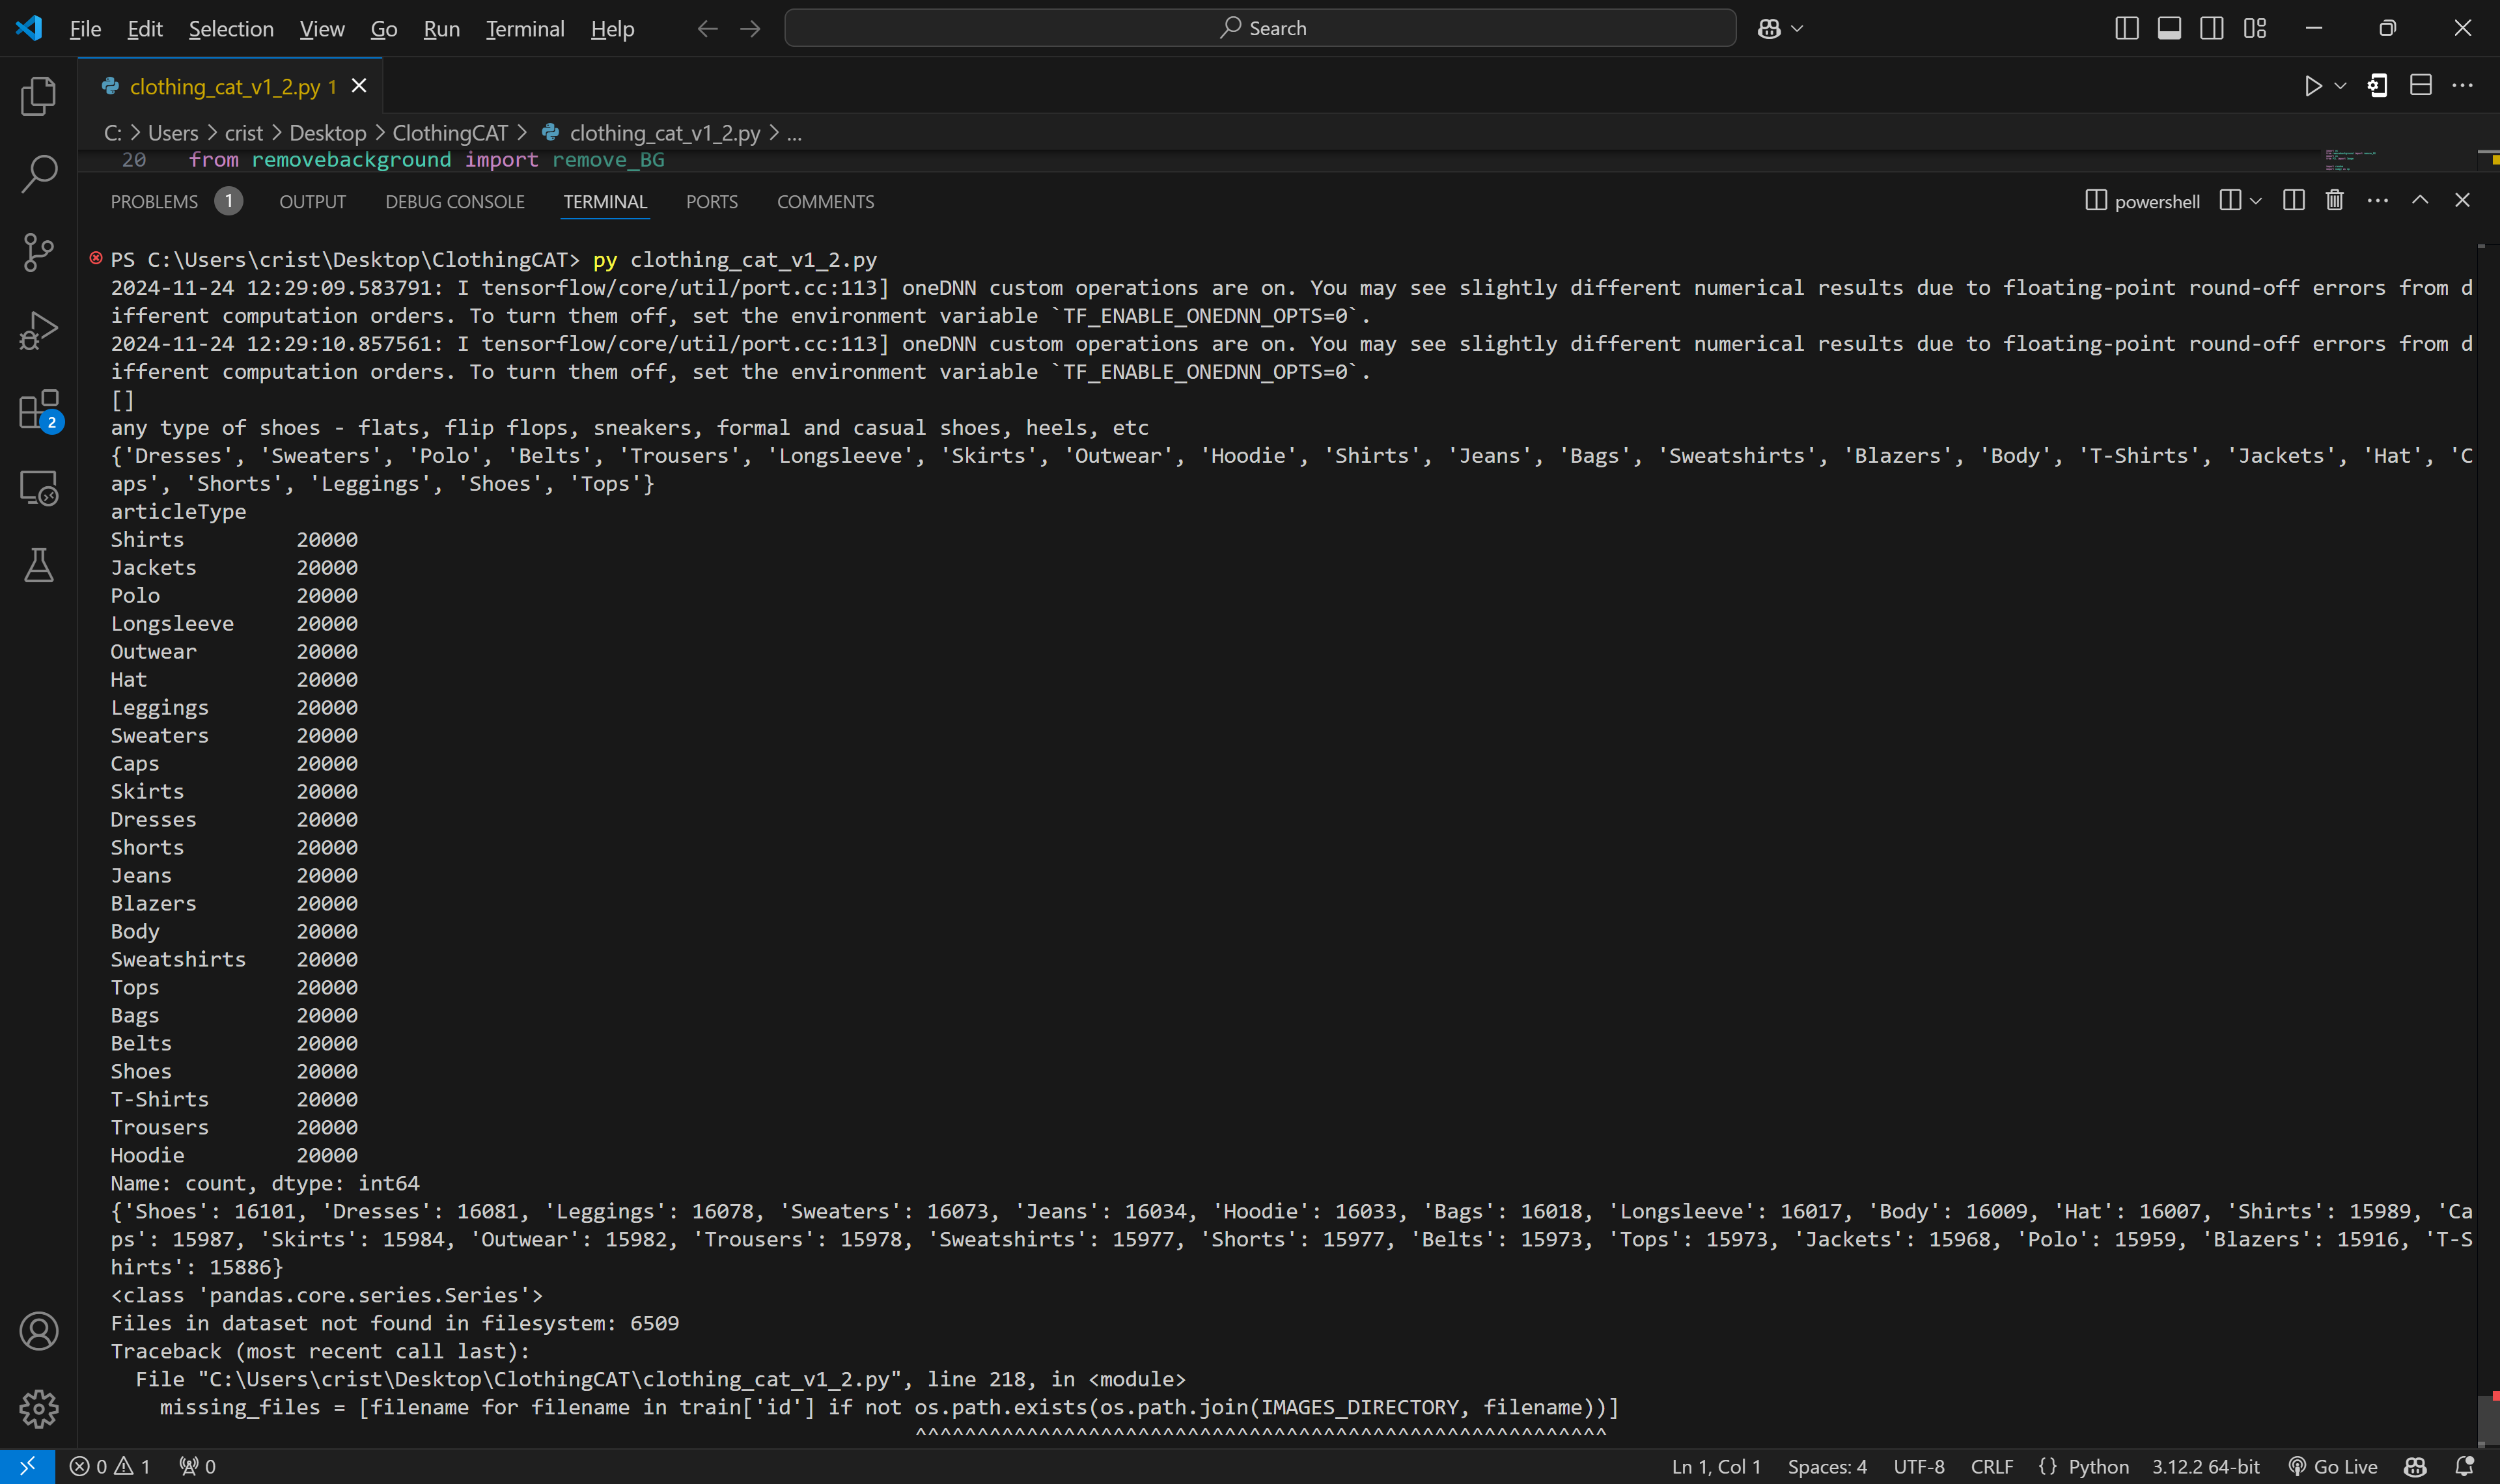Expand the Copilot dropdown chevron
Screen dimensions: 2500x1484
click(1797, 28)
